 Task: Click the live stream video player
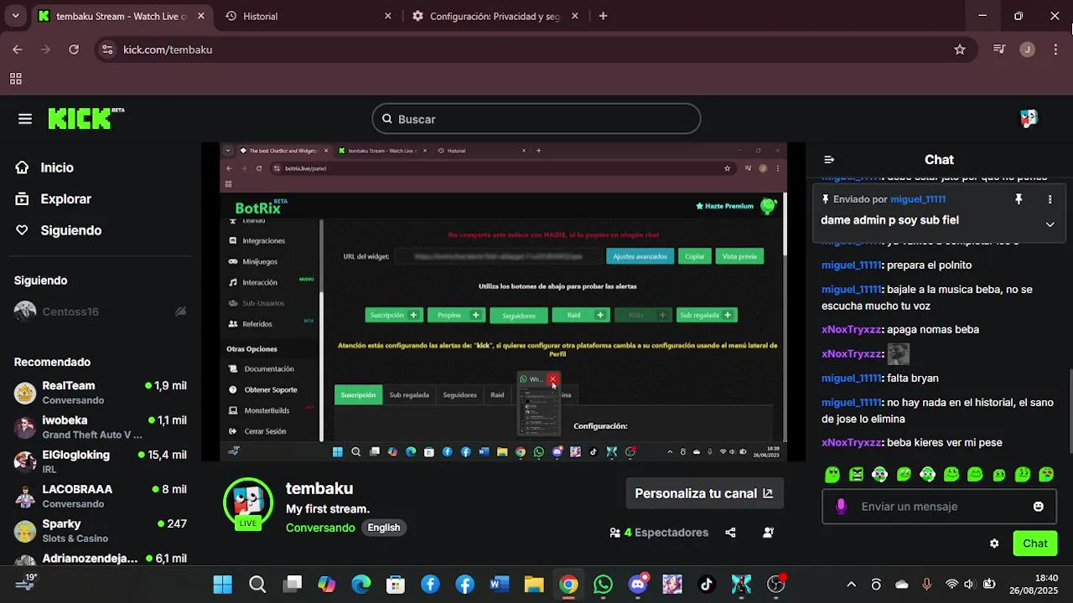point(503,301)
